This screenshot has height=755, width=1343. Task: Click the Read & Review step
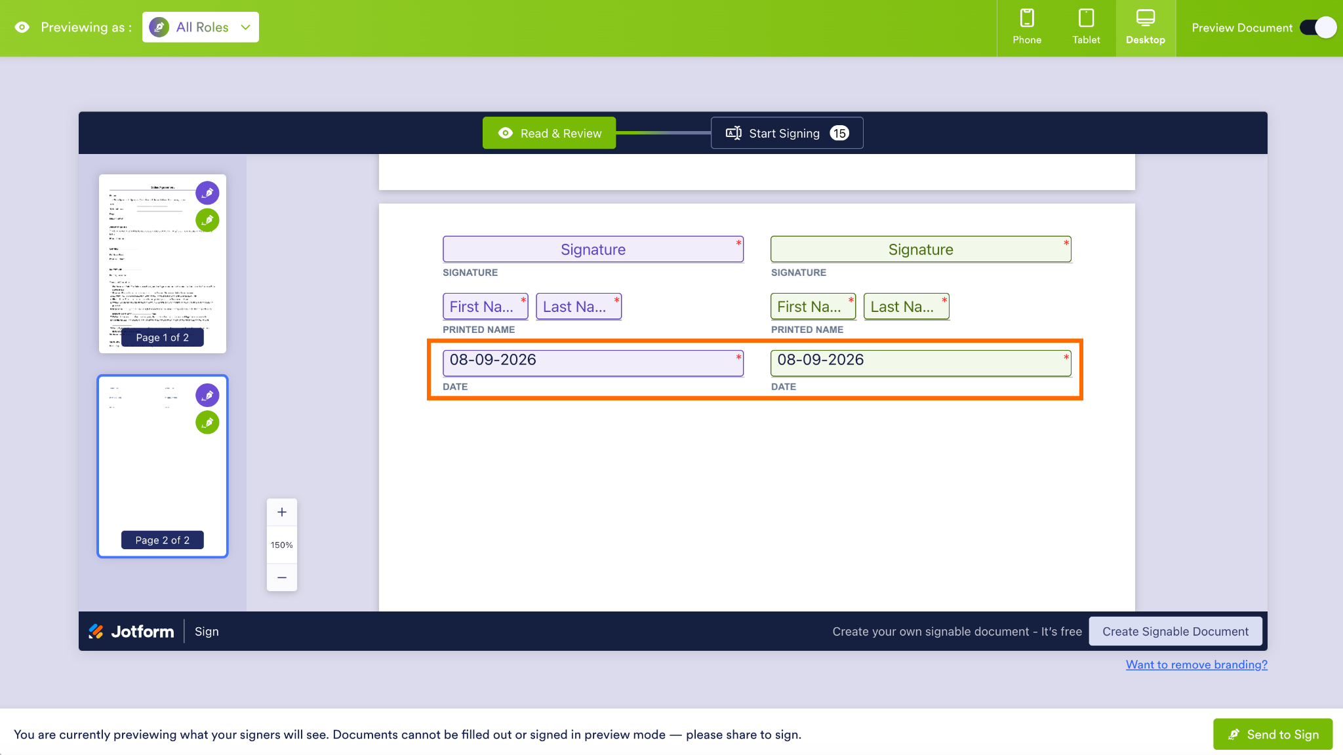[550, 133]
